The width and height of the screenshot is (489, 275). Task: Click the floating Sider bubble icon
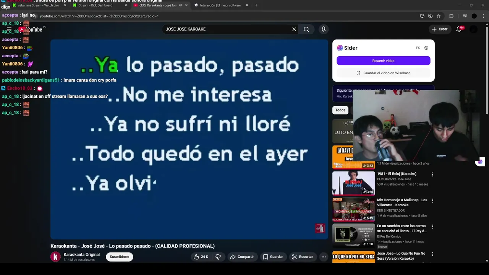click(480, 162)
